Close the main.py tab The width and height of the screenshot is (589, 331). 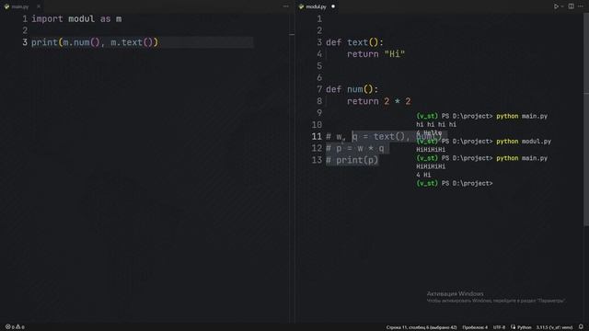[39, 6]
